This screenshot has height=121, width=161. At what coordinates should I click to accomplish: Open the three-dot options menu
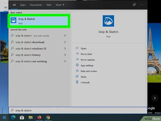[142, 5]
